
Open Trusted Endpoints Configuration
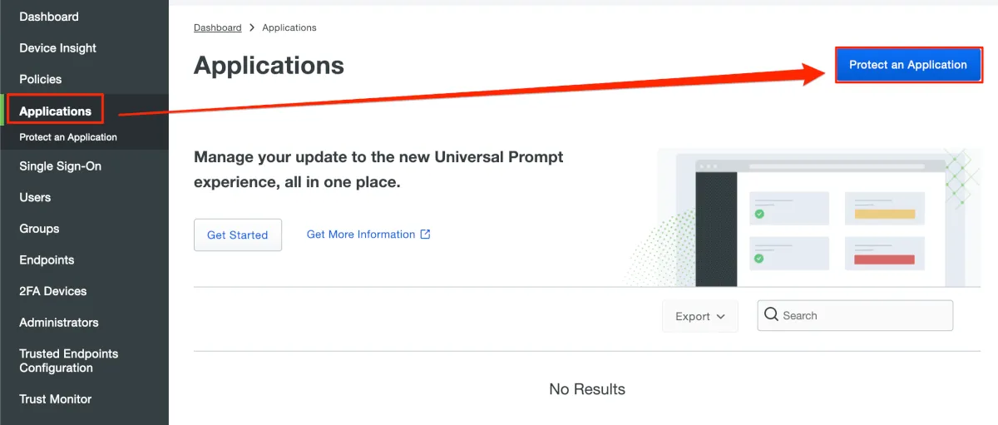click(x=68, y=361)
